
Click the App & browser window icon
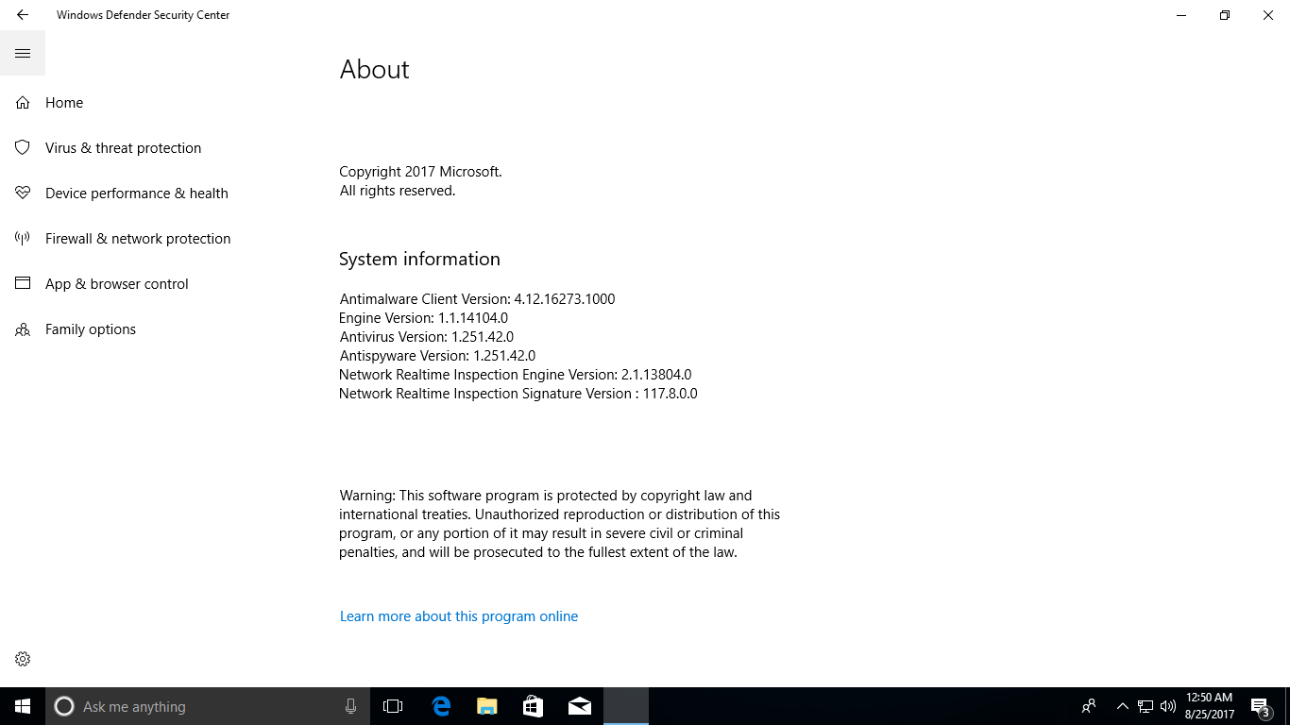pyautogui.click(x=23, y=284)
